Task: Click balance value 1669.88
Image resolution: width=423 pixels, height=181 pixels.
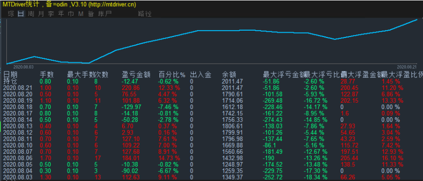Action: (x=232, y=145)
